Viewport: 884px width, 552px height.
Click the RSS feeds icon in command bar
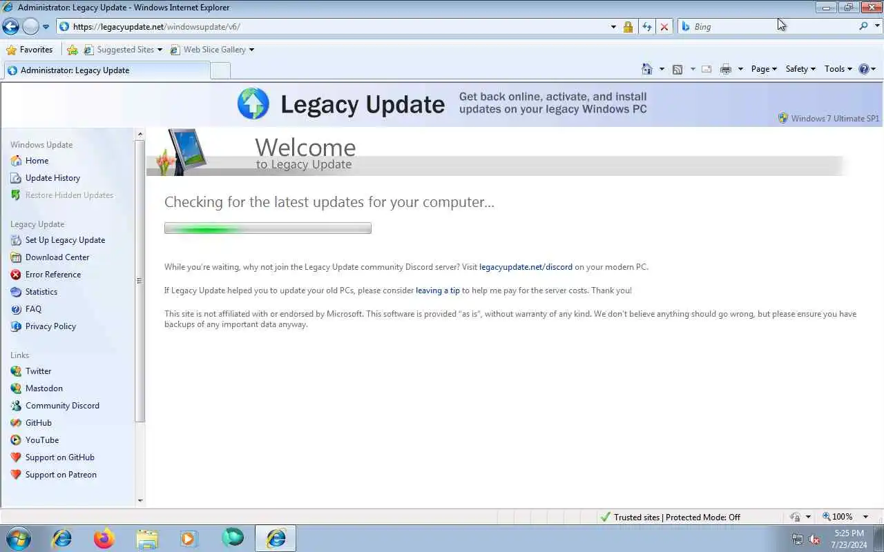point(678,69)
